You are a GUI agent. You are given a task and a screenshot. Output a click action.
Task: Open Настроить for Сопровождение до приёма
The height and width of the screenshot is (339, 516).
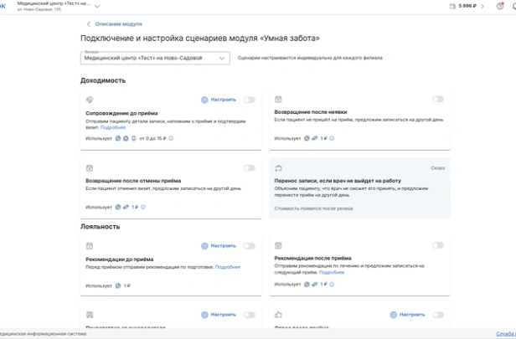pos(219,100)
